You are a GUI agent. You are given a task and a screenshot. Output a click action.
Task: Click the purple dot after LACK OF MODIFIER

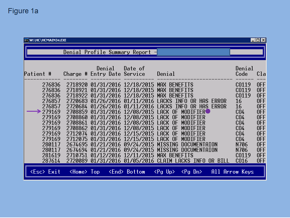click(208, 111)
